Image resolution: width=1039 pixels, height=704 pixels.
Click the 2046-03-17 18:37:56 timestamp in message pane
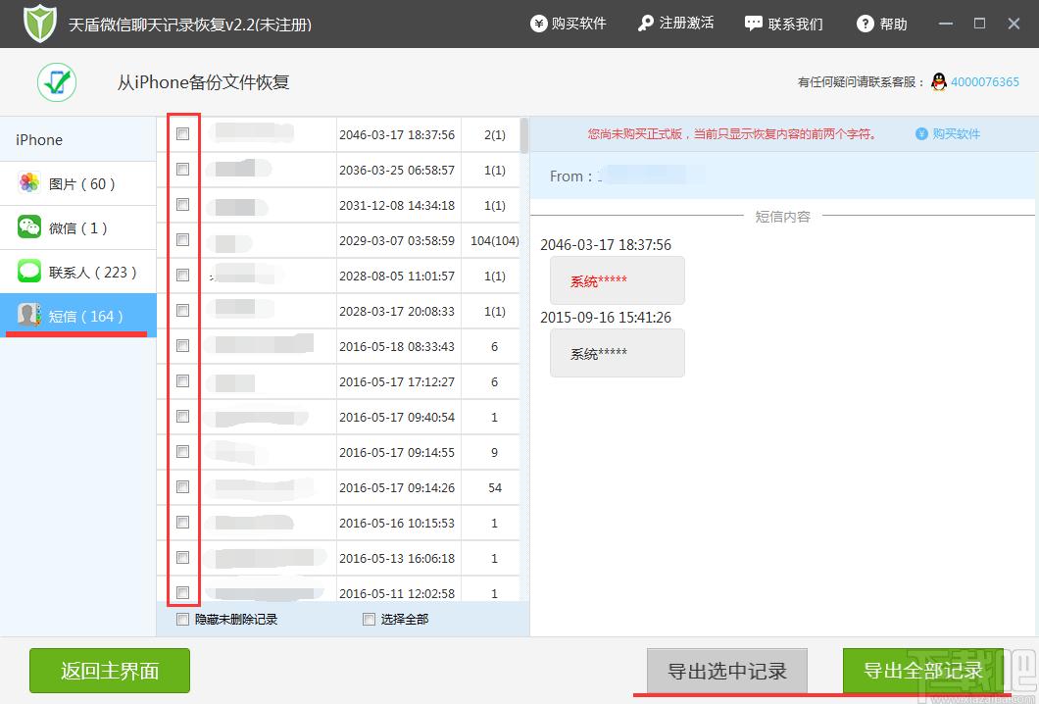606,244
